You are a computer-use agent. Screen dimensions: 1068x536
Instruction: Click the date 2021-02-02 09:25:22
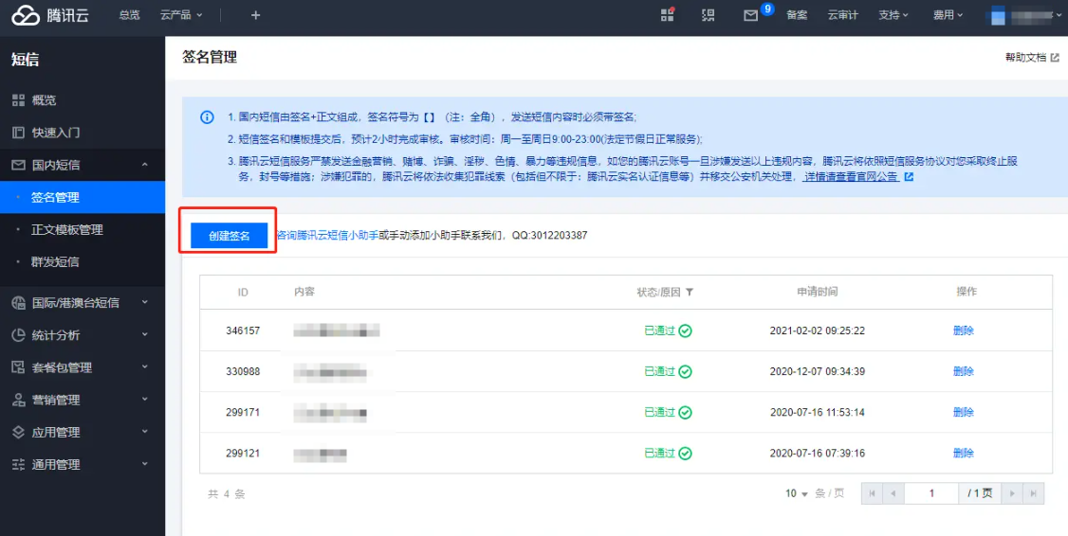point(818,331)
